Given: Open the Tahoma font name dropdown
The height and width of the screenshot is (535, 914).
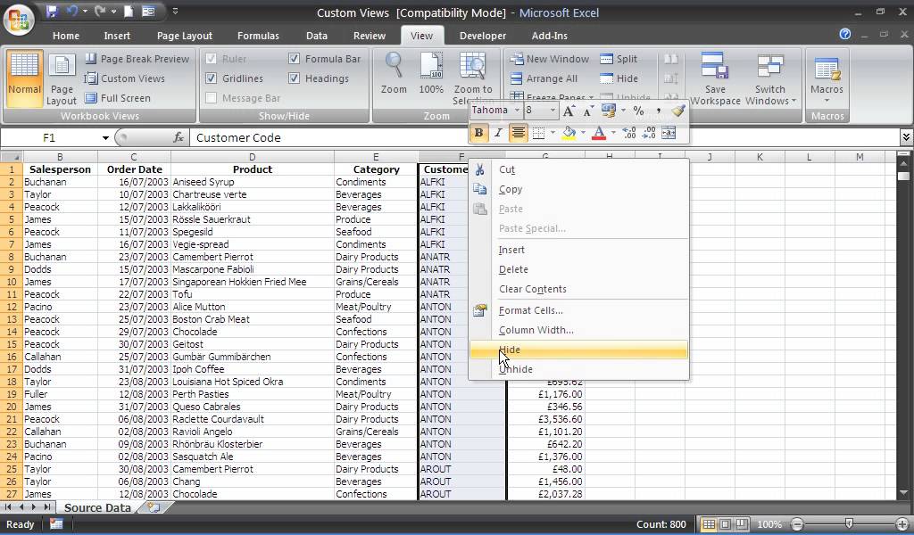Looking at the screenshot, I should (x=517, y=110).
